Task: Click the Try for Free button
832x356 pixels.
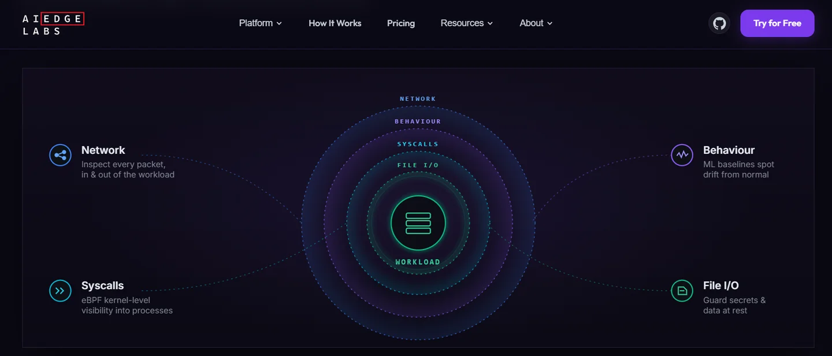Action: coord(777,24)
